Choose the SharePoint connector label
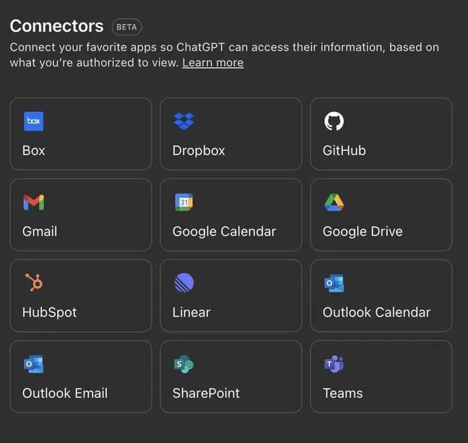The height and width of the screenshot is (443, 468). (206, 393)
